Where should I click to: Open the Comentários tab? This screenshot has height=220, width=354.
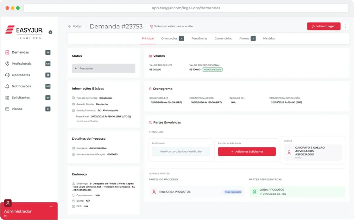(x=223, y=39)
